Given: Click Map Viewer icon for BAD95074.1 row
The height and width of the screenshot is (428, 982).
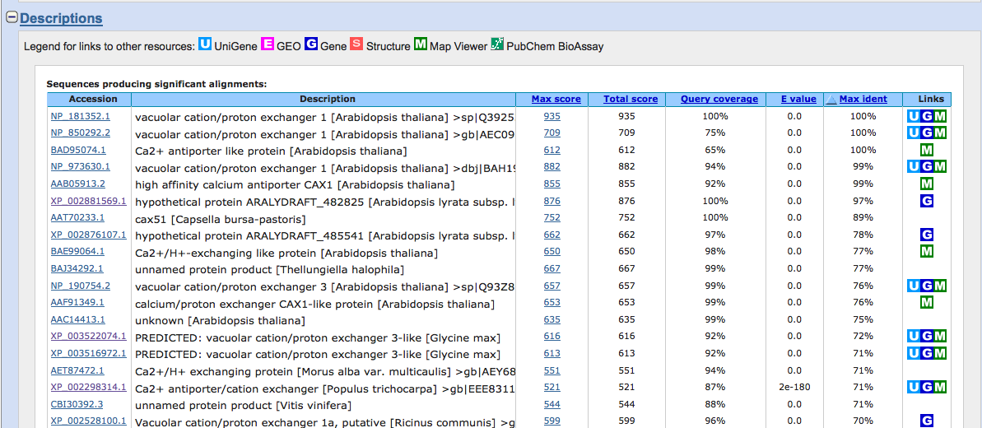Looking at the screenshot, I should tap(927, 151).
